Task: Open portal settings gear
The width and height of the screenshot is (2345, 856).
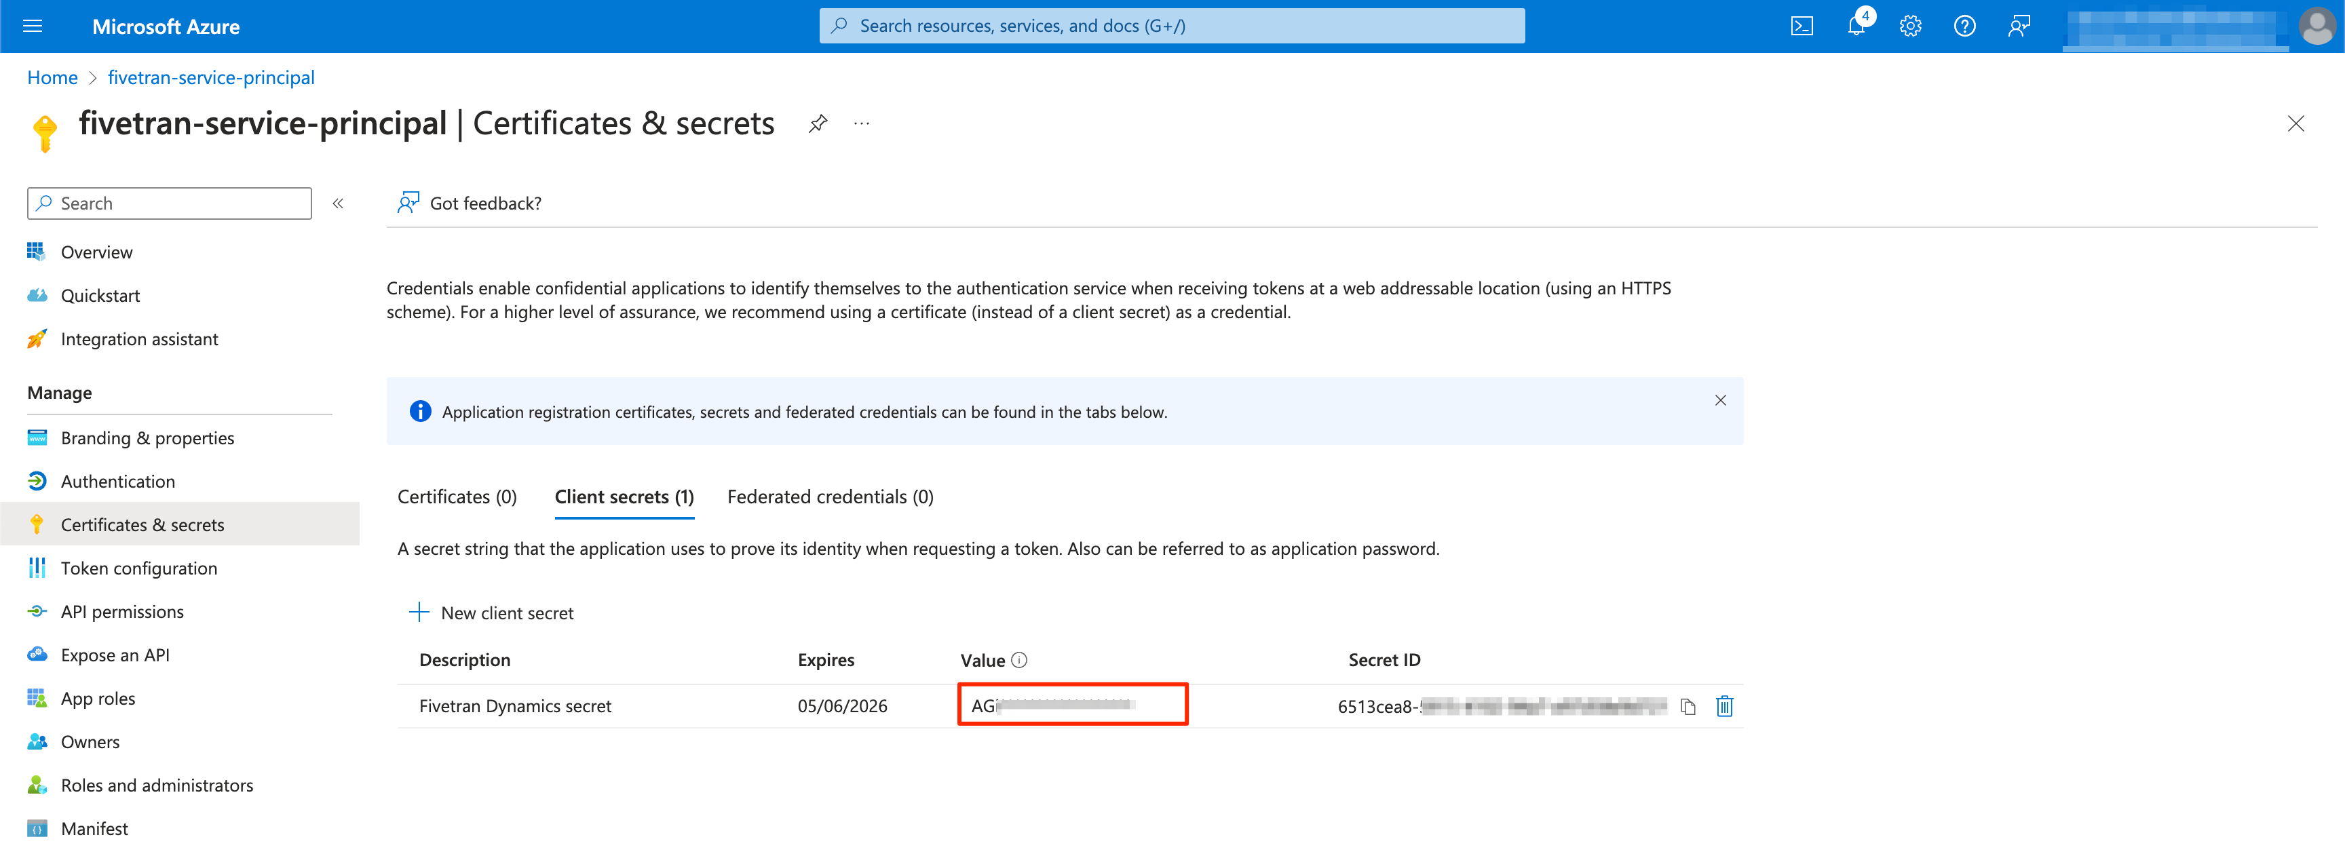Action: click(1910, 26)
